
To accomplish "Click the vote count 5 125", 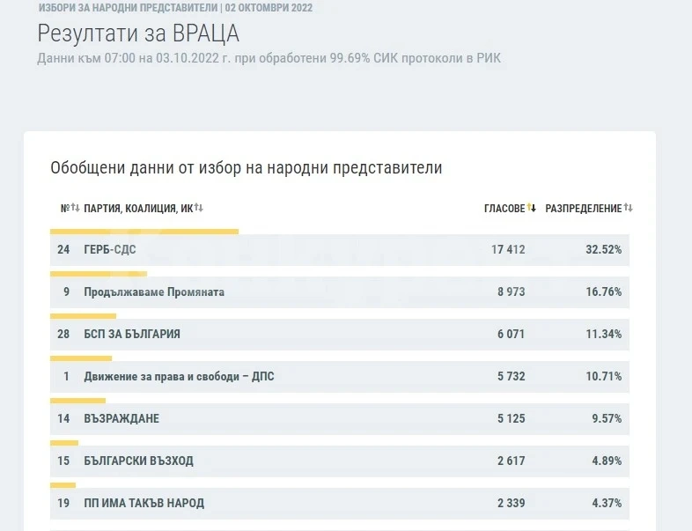I will tap(512, 418).
